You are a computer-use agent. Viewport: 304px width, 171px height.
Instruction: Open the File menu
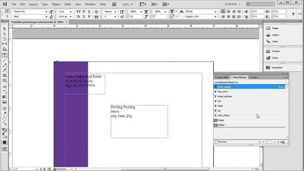[x=14, y=4]
